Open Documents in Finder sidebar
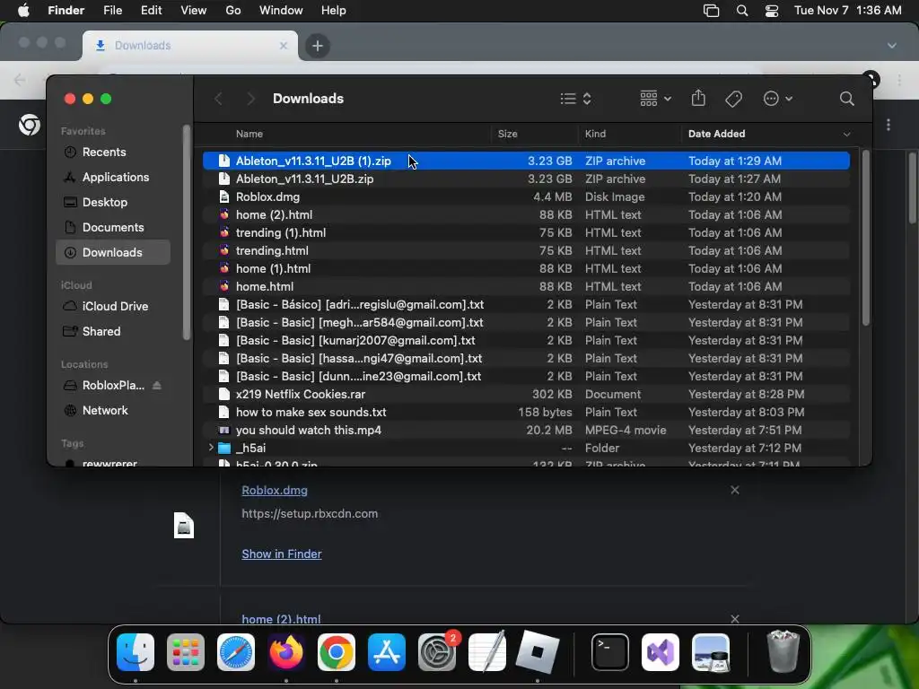This screenshot has height=689, width=919. click(x=113, y=227)
